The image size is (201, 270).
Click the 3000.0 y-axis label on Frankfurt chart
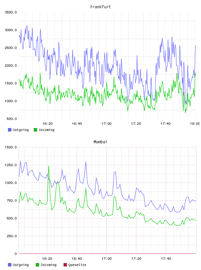(11, 30)
